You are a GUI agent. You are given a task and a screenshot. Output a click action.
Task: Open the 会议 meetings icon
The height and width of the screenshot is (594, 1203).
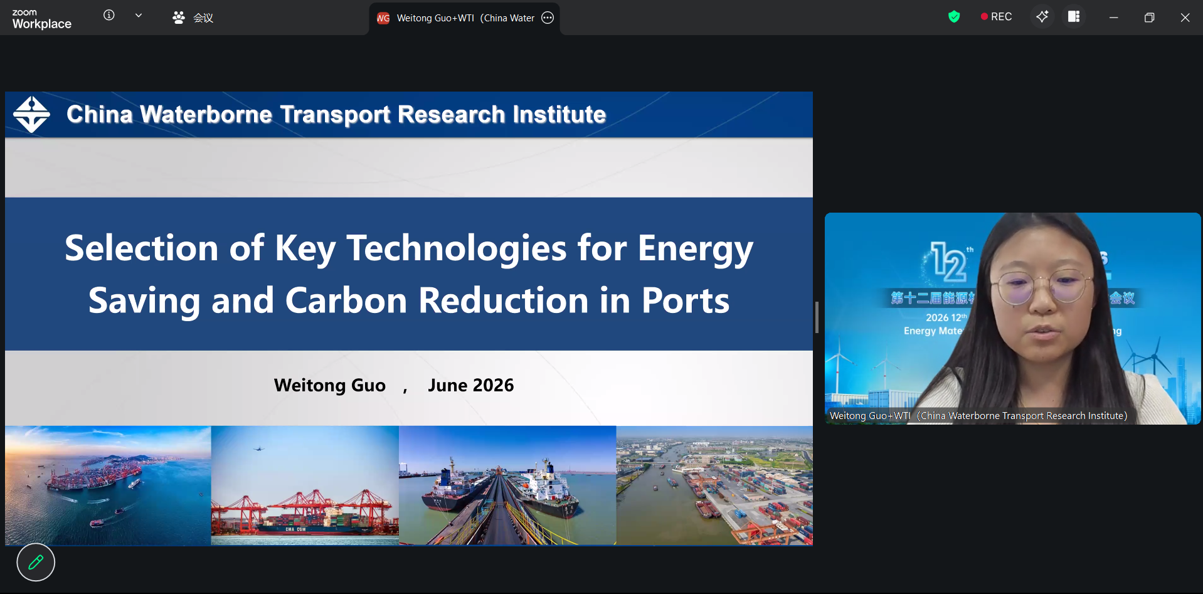179,18
